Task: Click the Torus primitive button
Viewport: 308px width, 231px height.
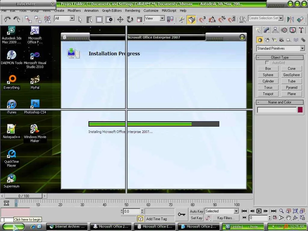Action: (x=268, y=88)
